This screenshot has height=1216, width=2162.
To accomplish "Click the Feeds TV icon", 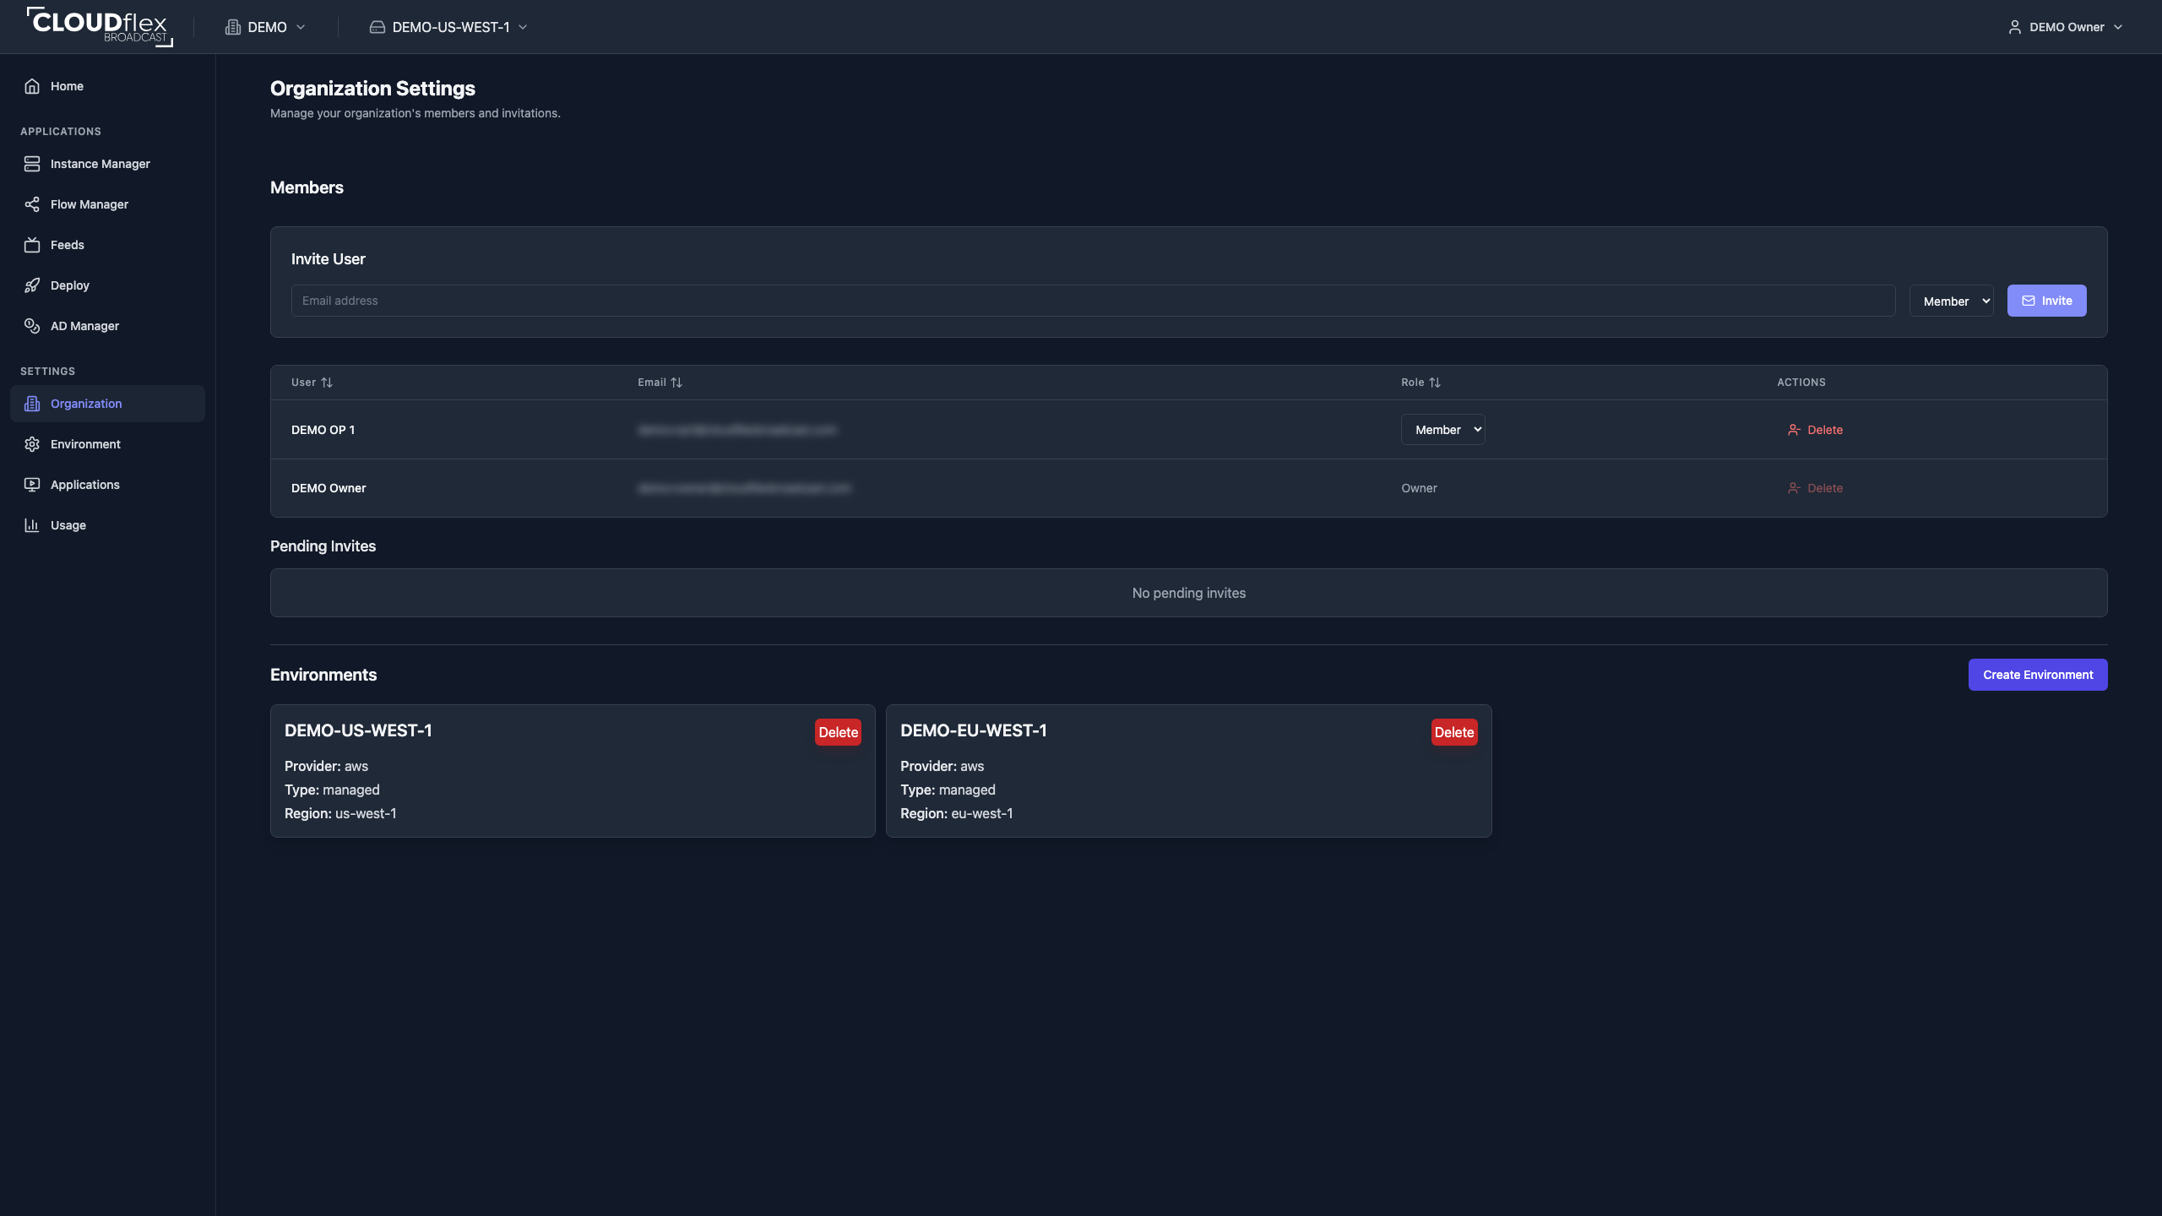I will tap(32, 245).
